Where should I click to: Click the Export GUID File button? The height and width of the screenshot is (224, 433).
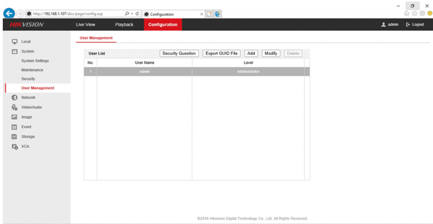221,54
